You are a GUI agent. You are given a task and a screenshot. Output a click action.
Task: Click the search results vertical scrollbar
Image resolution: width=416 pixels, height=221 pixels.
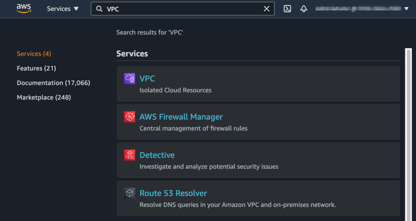click(408, 133)
